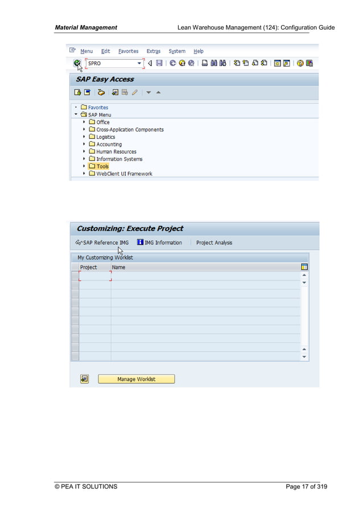Viewport: 363px width, 514px height.
Task: Click the IMG Information button
Action: [159, 242]
